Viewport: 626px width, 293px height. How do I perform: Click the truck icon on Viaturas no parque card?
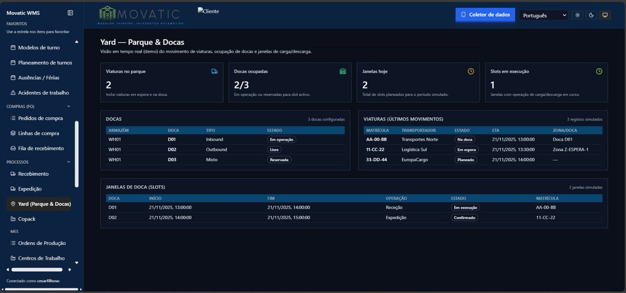(x=214, y=71)
